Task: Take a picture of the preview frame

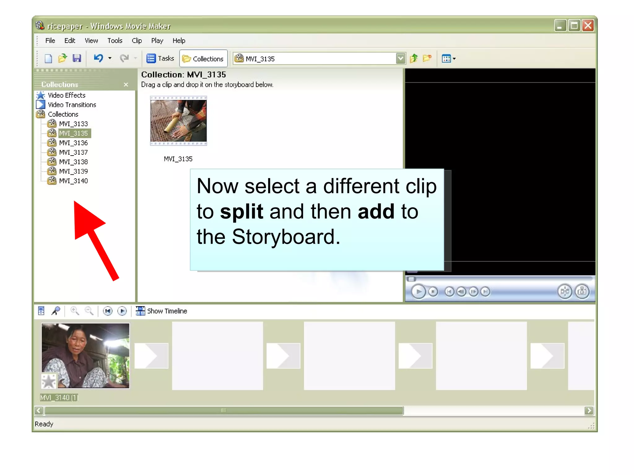Action: click(x=582, y=291)
